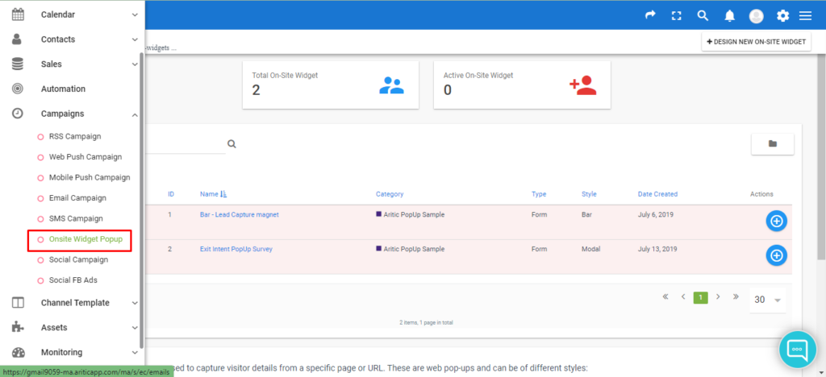Select Email Campaign in sidebar
This screenshot has width=826, height=377.
pyautogui.click(x=77, y=198)
